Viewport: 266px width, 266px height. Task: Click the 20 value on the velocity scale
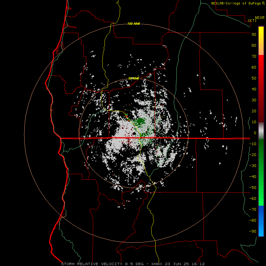click(x=254, y=111)
